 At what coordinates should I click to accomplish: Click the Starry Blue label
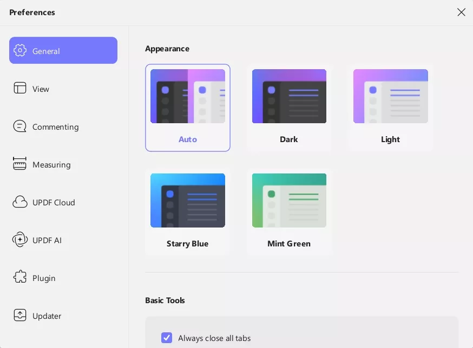point(187,244)
